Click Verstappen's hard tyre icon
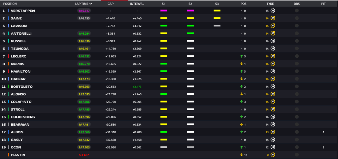 273,11
